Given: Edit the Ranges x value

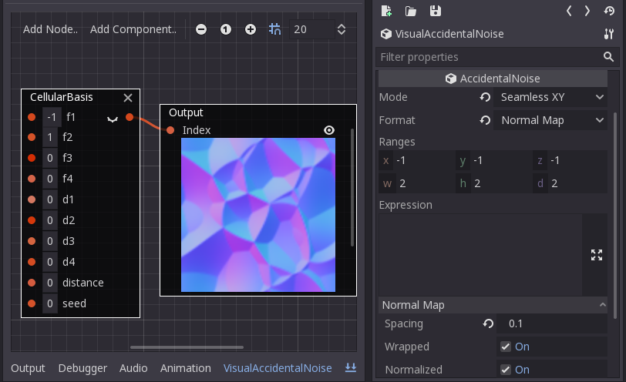Looking at the screenshot, I should point(417,161).
